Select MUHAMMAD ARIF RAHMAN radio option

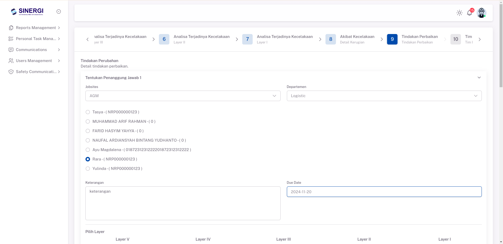click(x=88, y=121)
